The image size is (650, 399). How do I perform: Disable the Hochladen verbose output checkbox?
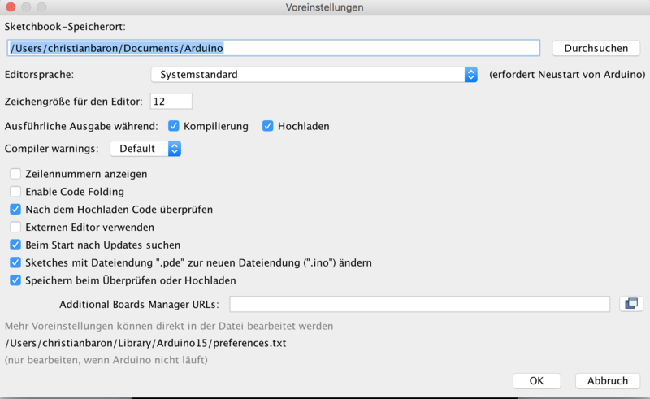click(x=268, y=126)
